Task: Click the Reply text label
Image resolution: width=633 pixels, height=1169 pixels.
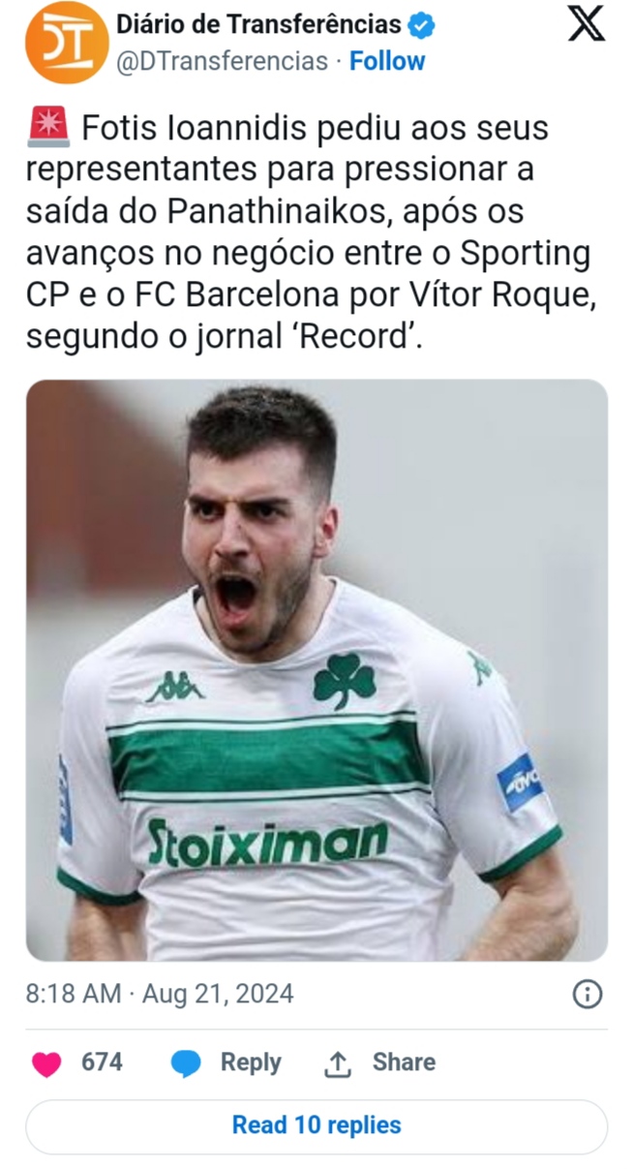Action: 251,1062
